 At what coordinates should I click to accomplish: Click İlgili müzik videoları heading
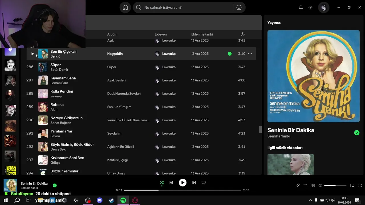[285, 148]
